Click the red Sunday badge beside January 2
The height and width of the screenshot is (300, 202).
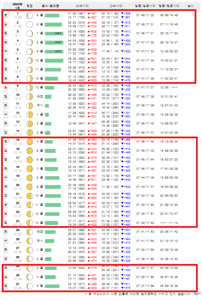(6, 24)
